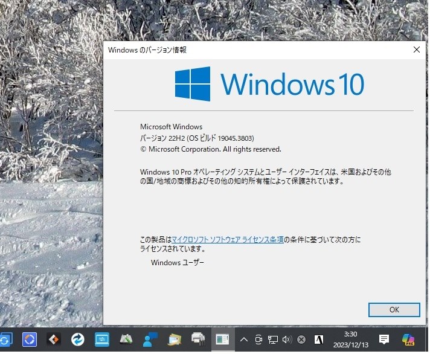Switch input mode via the IME A indicator

(319, 340)
